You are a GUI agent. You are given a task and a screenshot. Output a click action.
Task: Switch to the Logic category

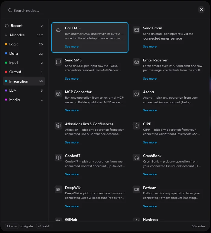[24, 44]
